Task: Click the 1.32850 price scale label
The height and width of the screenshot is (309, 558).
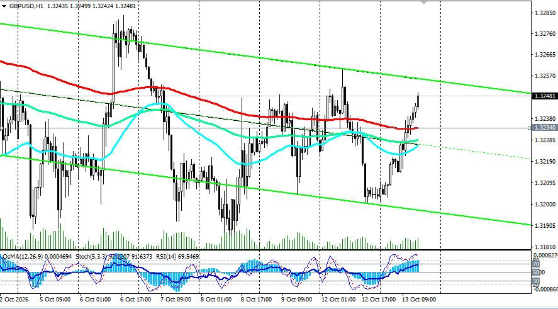Action: pyautogui.click(x=545, y=13)
